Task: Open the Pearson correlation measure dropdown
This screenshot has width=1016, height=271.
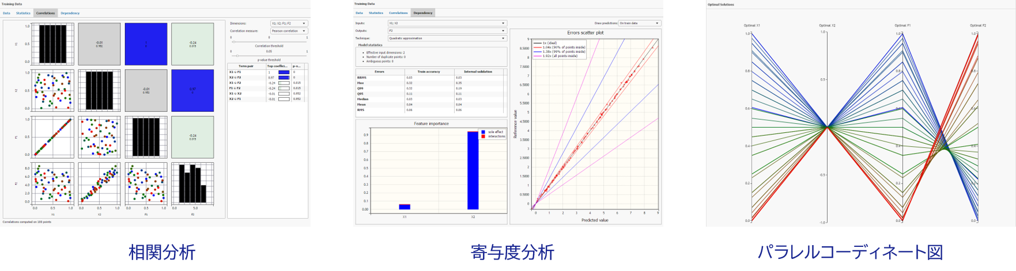Action: [289, 31]
